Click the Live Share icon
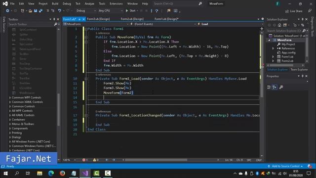The image size is (316, 178). coord(287,11)
